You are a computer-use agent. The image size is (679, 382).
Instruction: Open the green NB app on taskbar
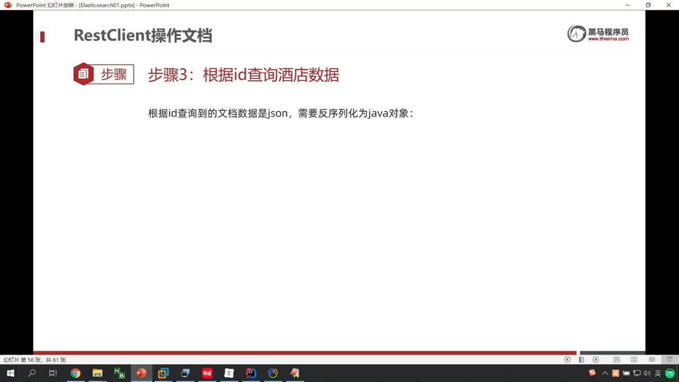[119, 373]
